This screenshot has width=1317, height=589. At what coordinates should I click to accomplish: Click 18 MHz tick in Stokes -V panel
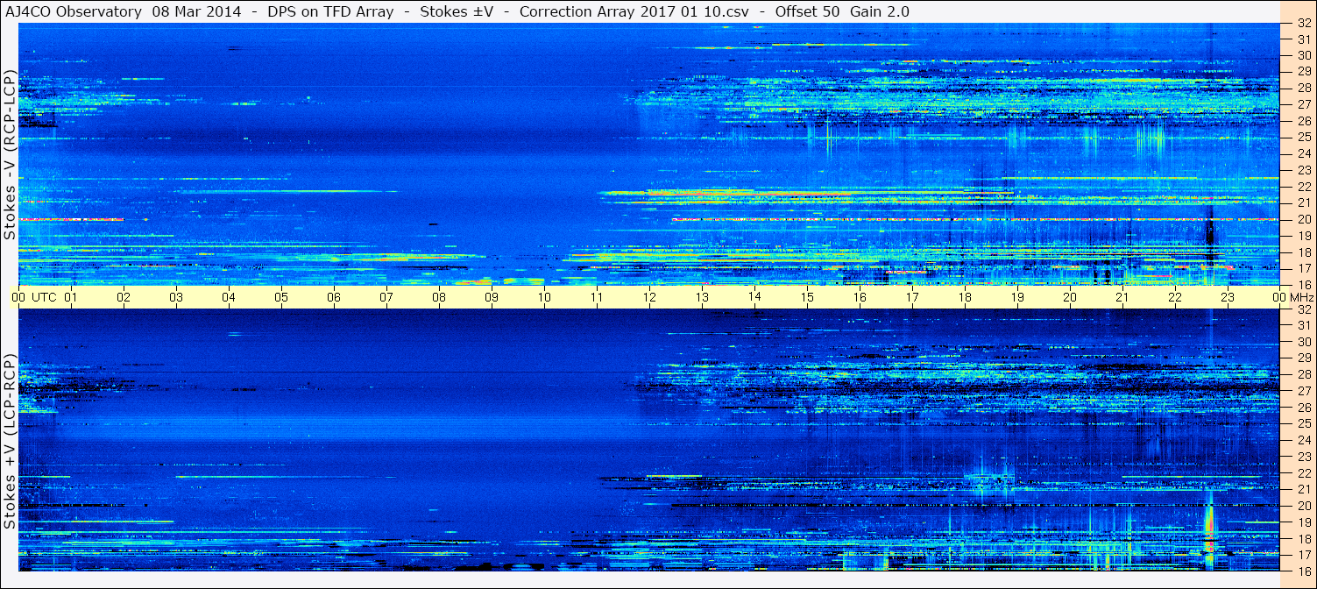point(1303,252)
